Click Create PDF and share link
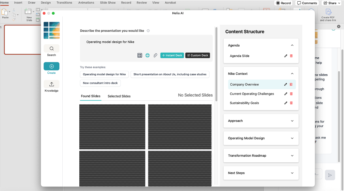Screen dimensions: 344x191 328,15
